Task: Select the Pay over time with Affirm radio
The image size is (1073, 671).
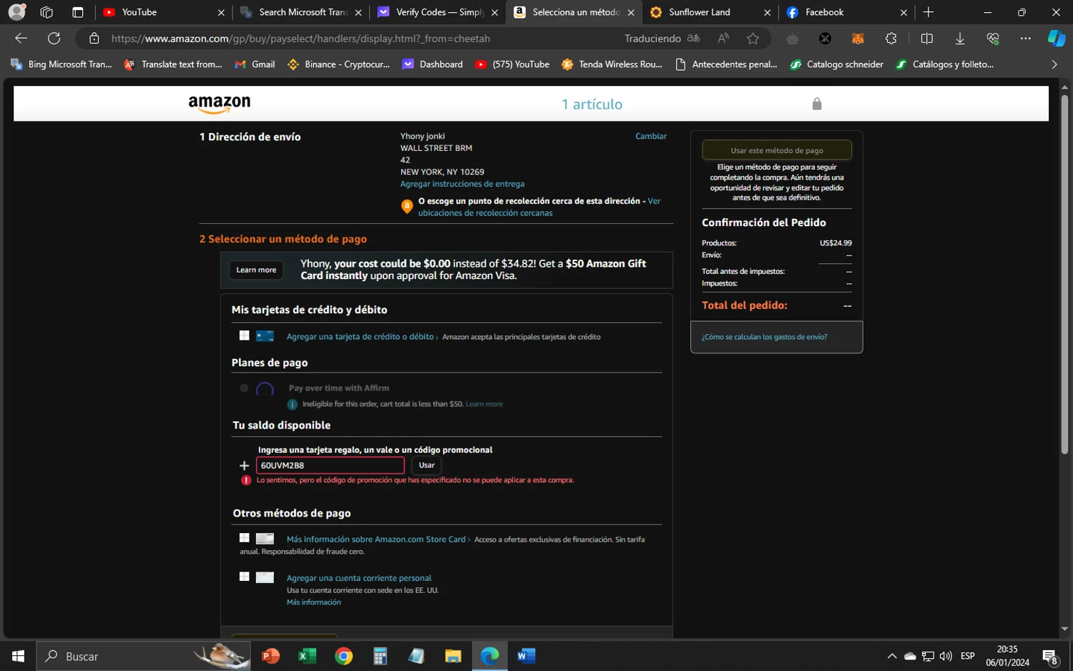Action: [244, 388]
